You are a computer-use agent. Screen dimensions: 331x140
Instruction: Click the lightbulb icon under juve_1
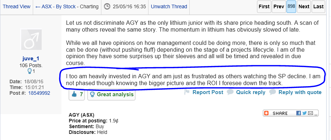click(29, 71)
